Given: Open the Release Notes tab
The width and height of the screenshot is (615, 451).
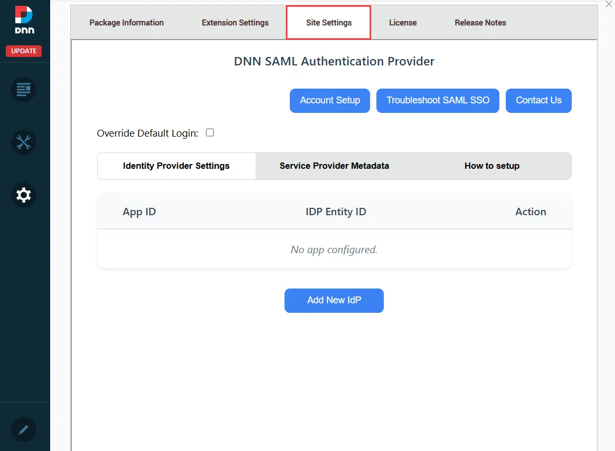Looking at the screenshot, I should pyautogui.click(x=480, y=23).
